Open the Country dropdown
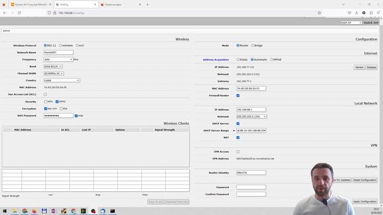The image size is (383, 215). pos(62,80)
